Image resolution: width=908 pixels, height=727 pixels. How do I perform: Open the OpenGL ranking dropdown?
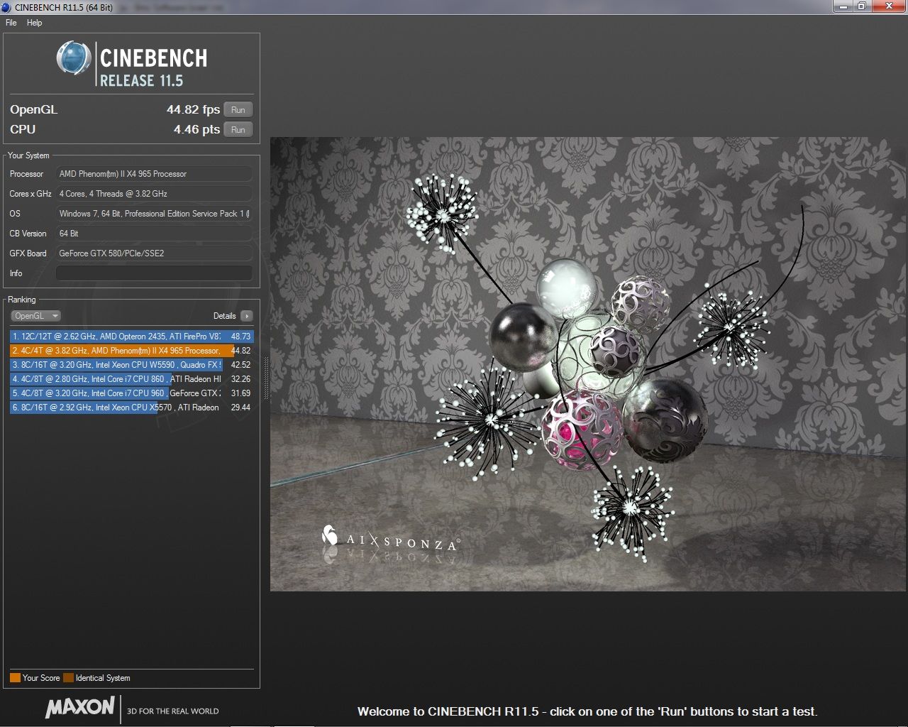tap(35, 316)
